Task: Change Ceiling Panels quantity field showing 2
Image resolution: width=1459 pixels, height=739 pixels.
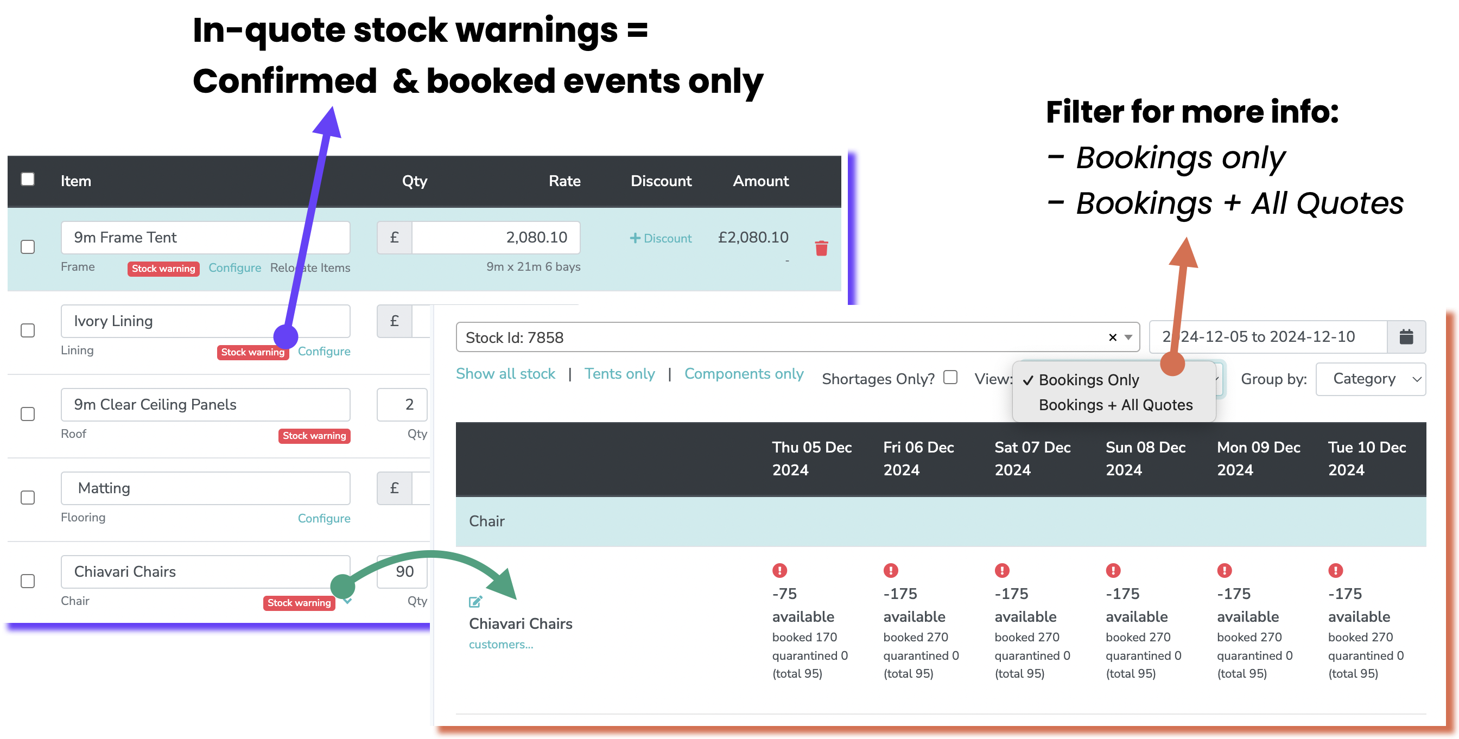Action: point(402,404)
